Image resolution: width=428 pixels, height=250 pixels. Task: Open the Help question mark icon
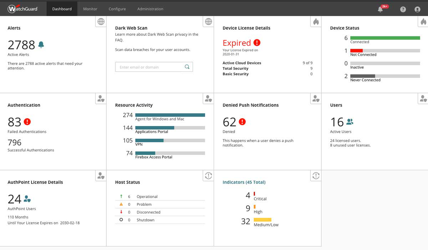[403, 9]
